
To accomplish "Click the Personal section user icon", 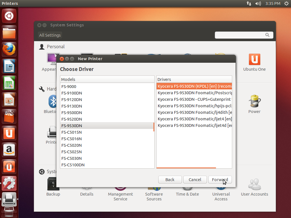I will (42, 47).
